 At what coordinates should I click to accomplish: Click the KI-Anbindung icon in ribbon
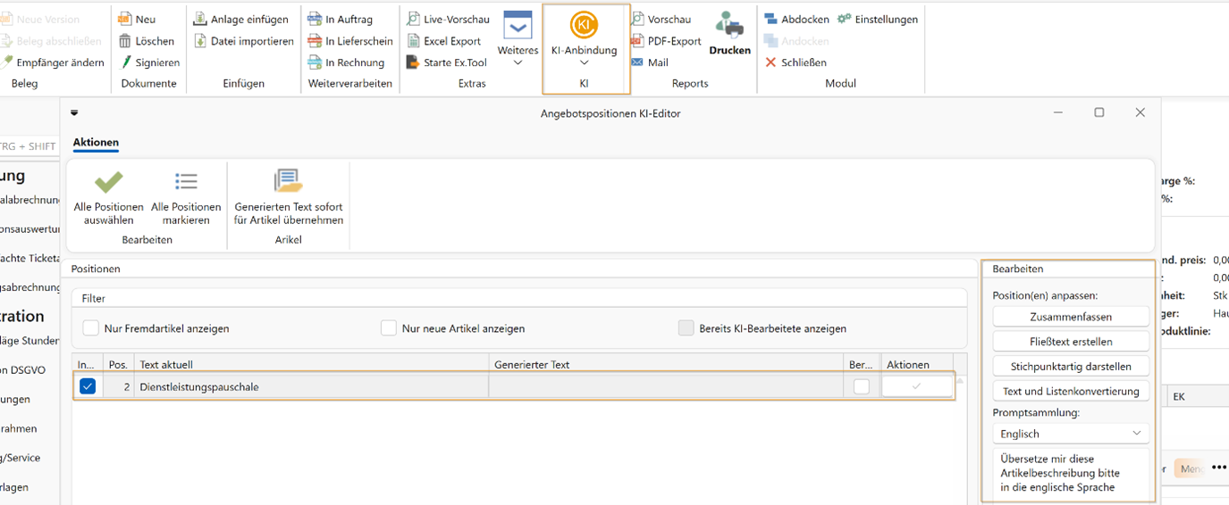[585, 26]
